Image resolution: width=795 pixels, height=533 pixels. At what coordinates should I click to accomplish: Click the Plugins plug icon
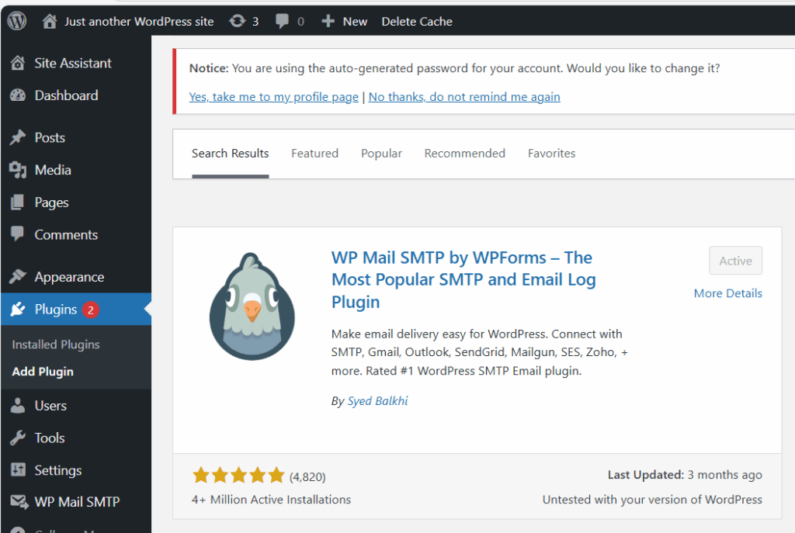18,309
